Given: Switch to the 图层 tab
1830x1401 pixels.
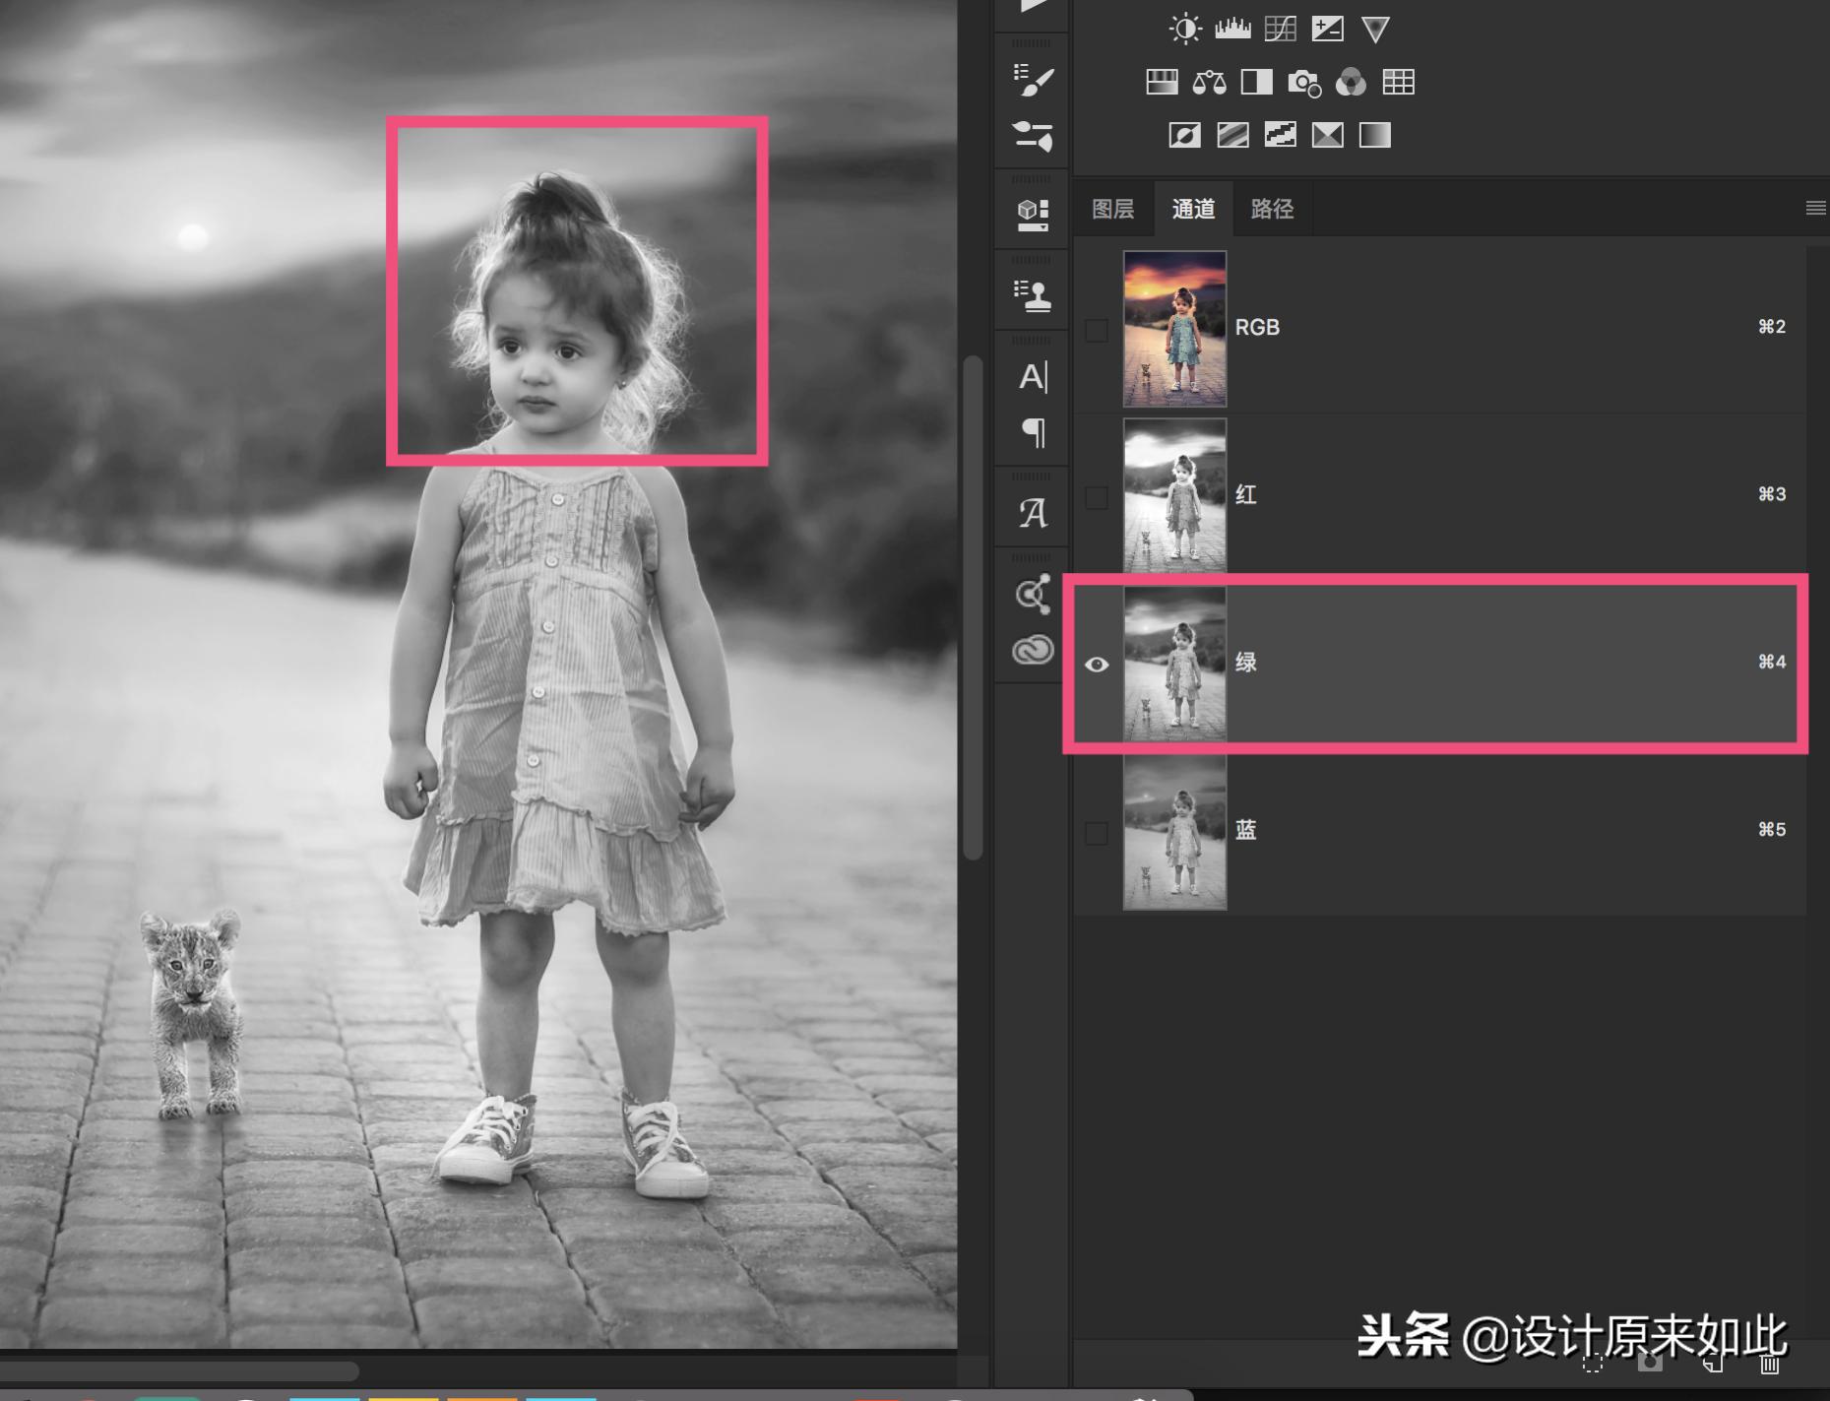Looking at the screenshot, I should pyautogui.click(x=1112, y=209).
